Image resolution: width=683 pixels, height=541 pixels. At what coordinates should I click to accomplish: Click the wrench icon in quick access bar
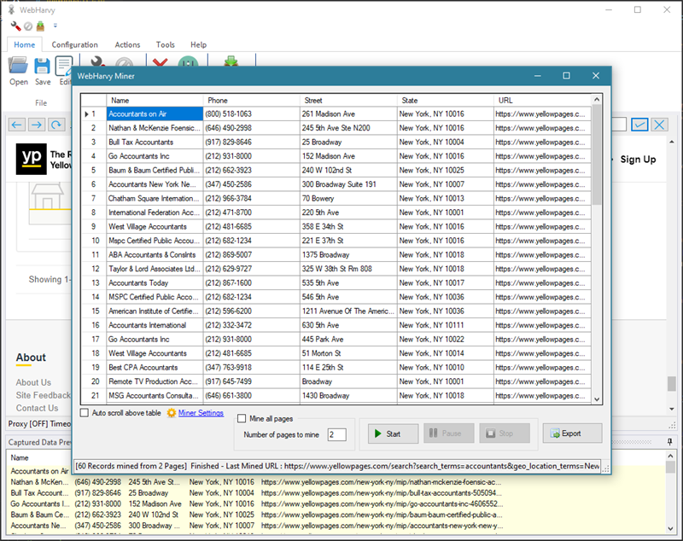(15, 26)
